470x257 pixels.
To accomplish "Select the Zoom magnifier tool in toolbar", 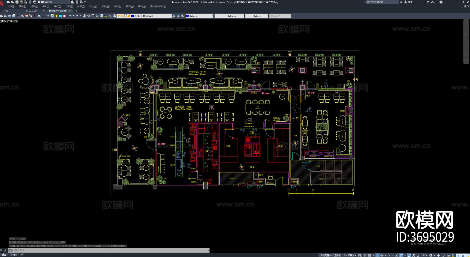I will coord(89,16).
